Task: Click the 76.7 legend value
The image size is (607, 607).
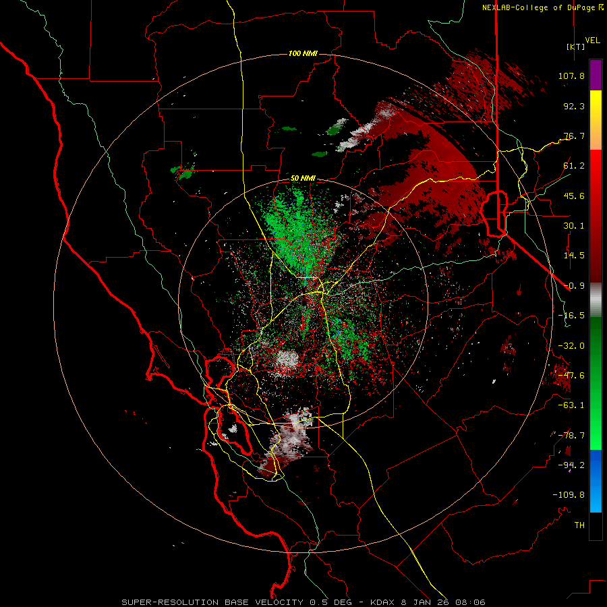Action: (x=574, y=136)
